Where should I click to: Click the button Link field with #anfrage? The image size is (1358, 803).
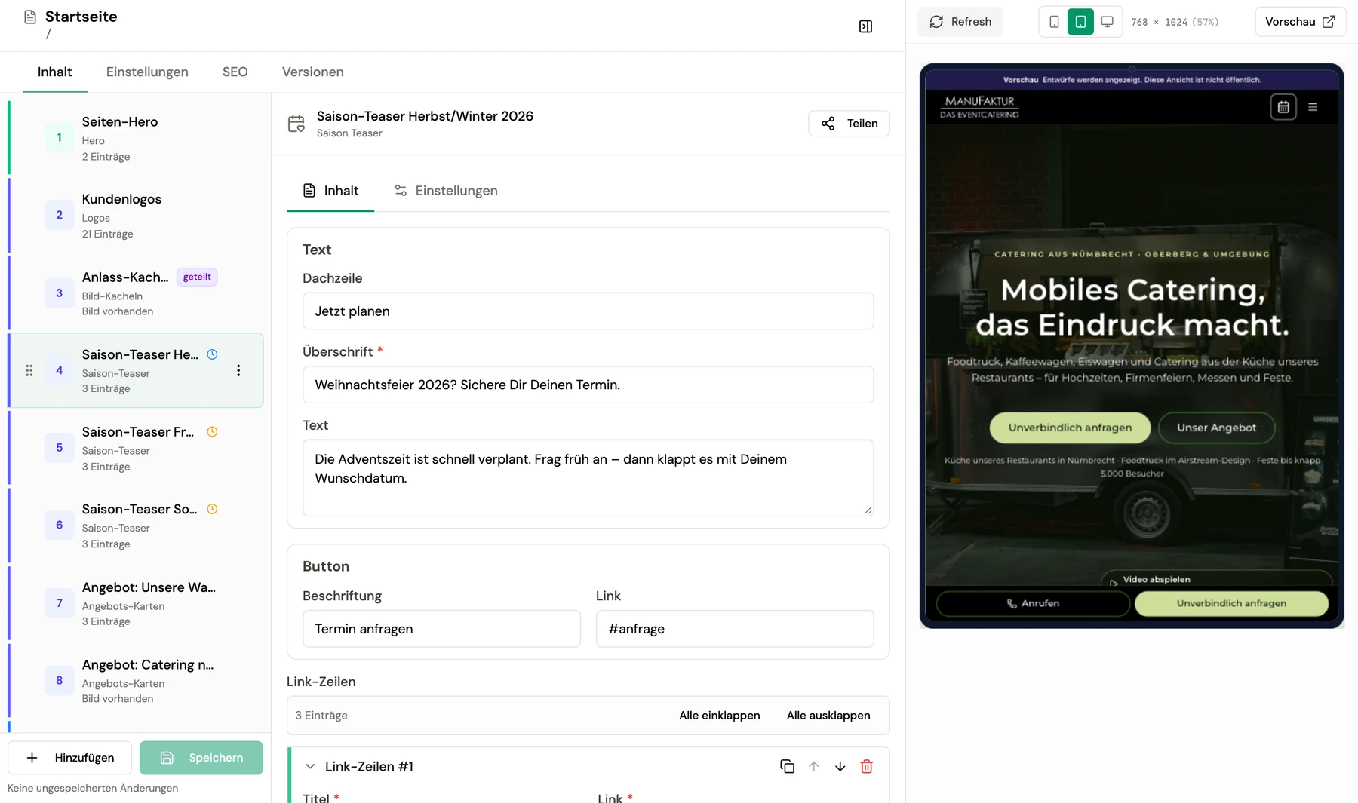735,629
